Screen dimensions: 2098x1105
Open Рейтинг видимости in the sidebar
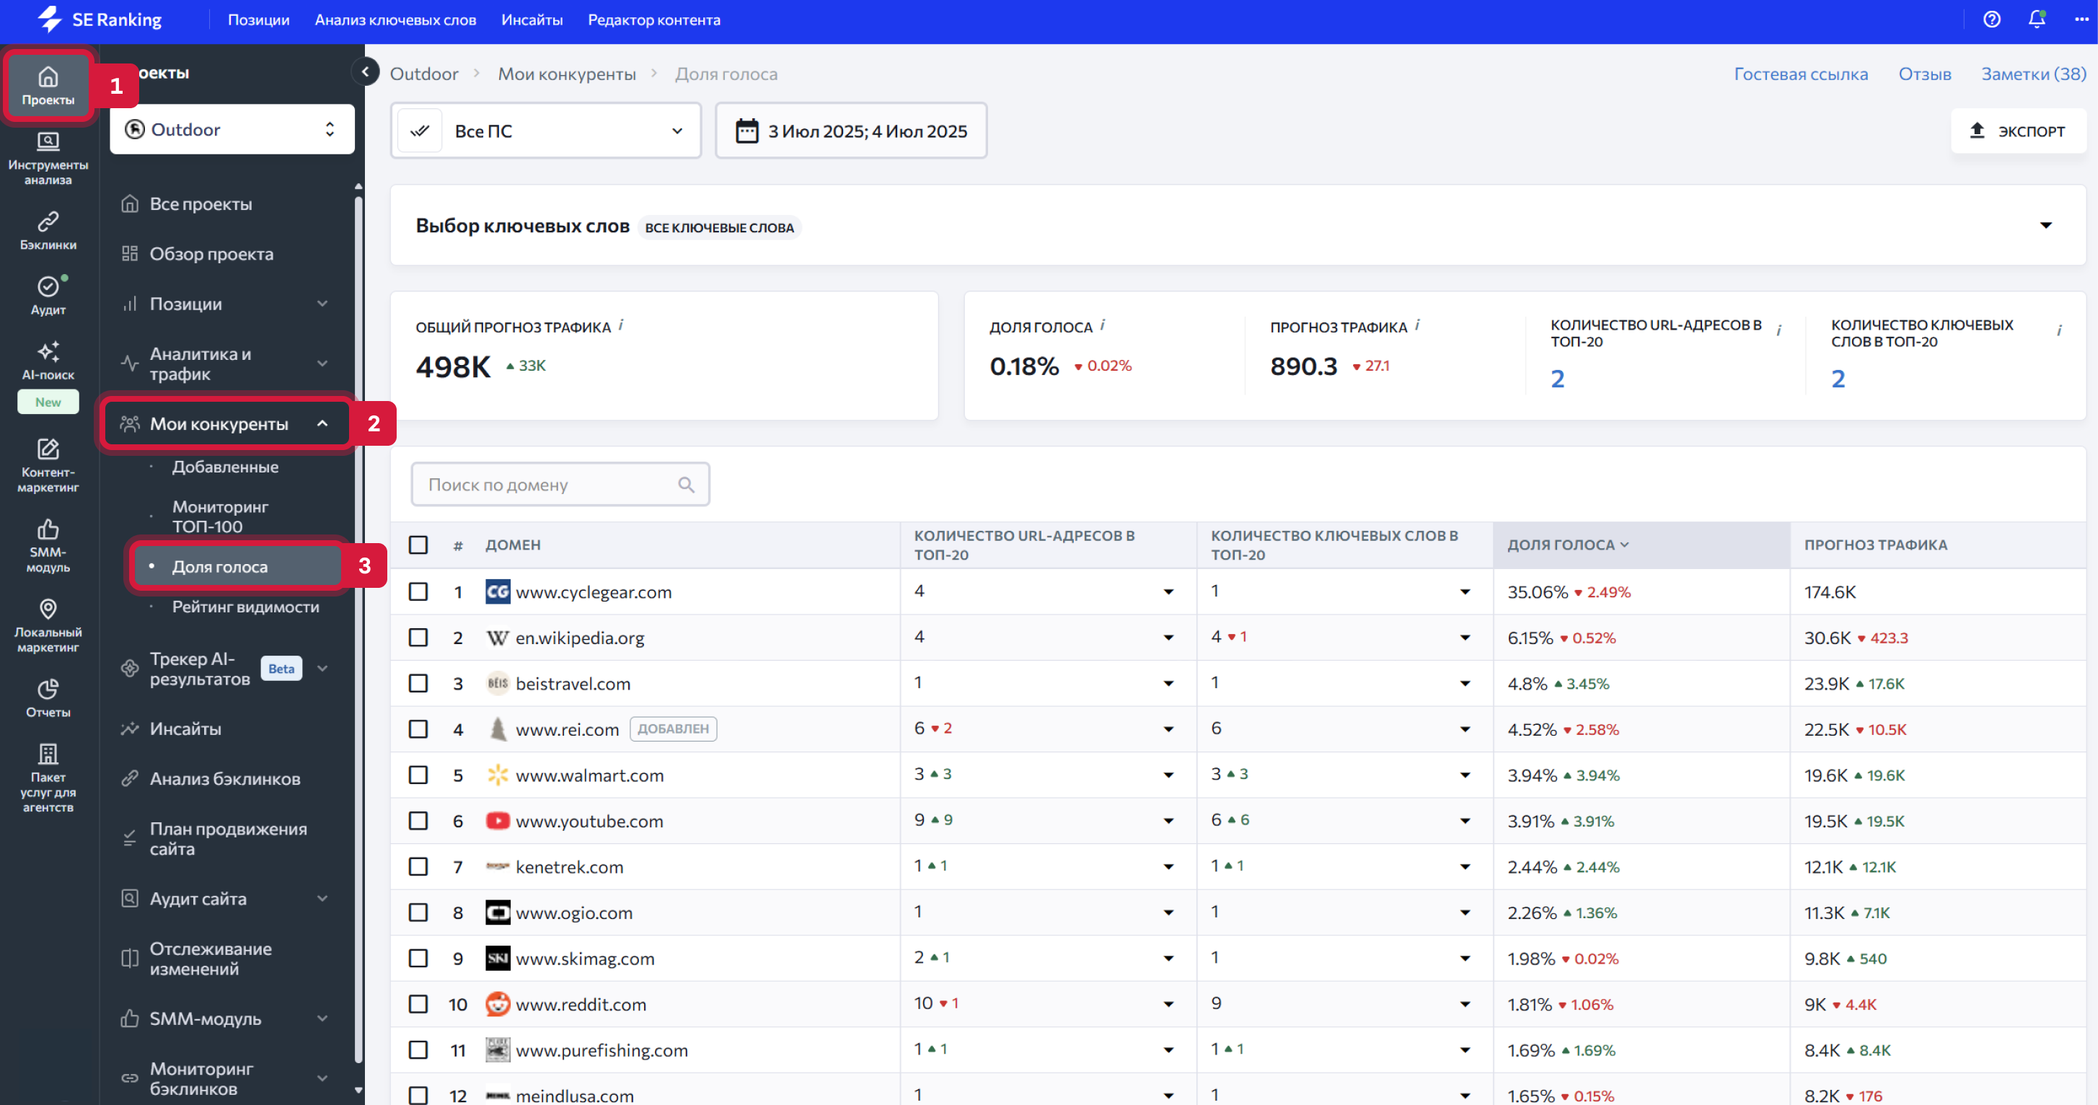click(x=245, y=607)
